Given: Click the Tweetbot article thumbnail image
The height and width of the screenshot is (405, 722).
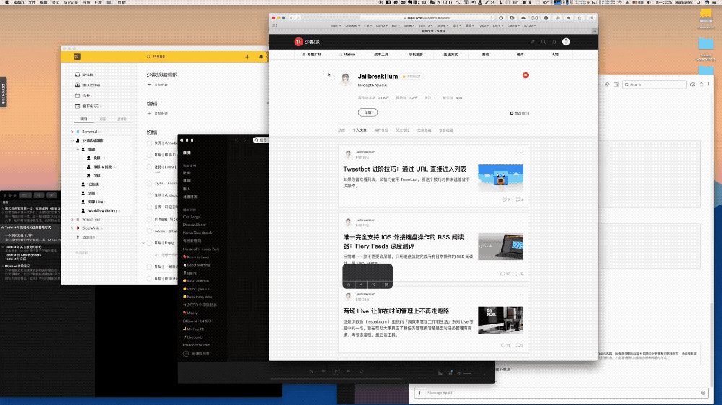Looking at the screenshot, I should tap(500, 172).
